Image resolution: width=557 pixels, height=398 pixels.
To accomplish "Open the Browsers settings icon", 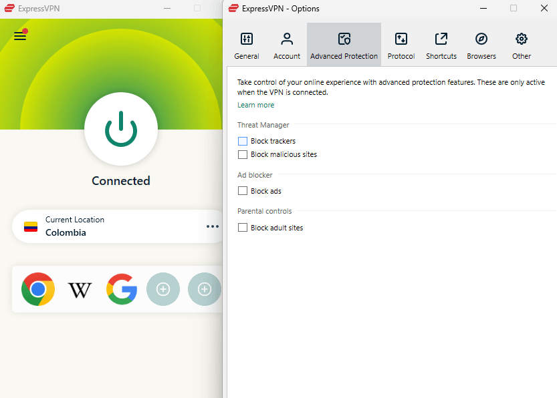I will (481, 39).
